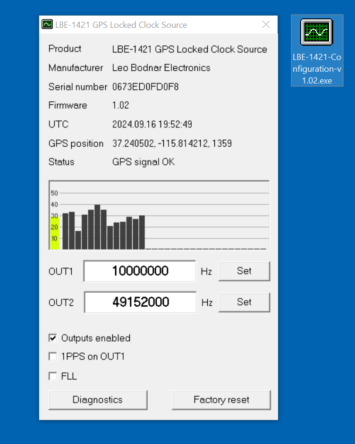
Task: Focus the OUT1 frequency field 10000000
Action: [140, 271]
